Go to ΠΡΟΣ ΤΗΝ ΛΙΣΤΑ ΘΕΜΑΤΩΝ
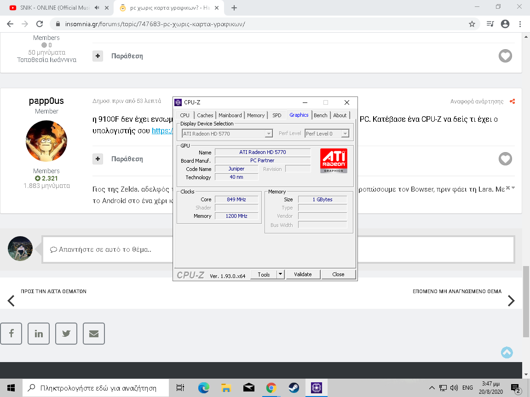Image resolution: width=530 pixels, height=397 pixels. click(x=53, y=291)
